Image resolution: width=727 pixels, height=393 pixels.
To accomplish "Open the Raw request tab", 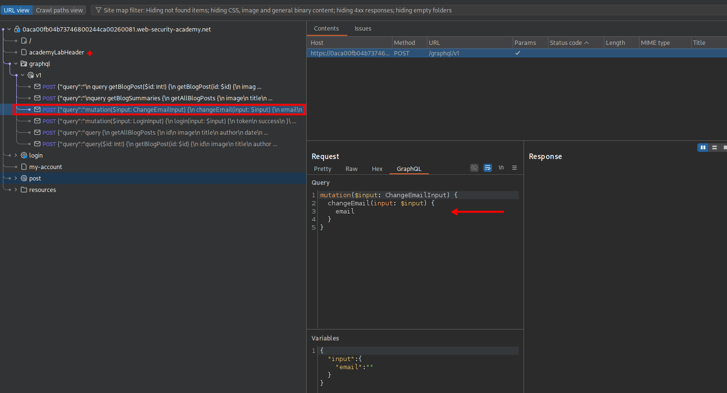I will tap(351, 169).
